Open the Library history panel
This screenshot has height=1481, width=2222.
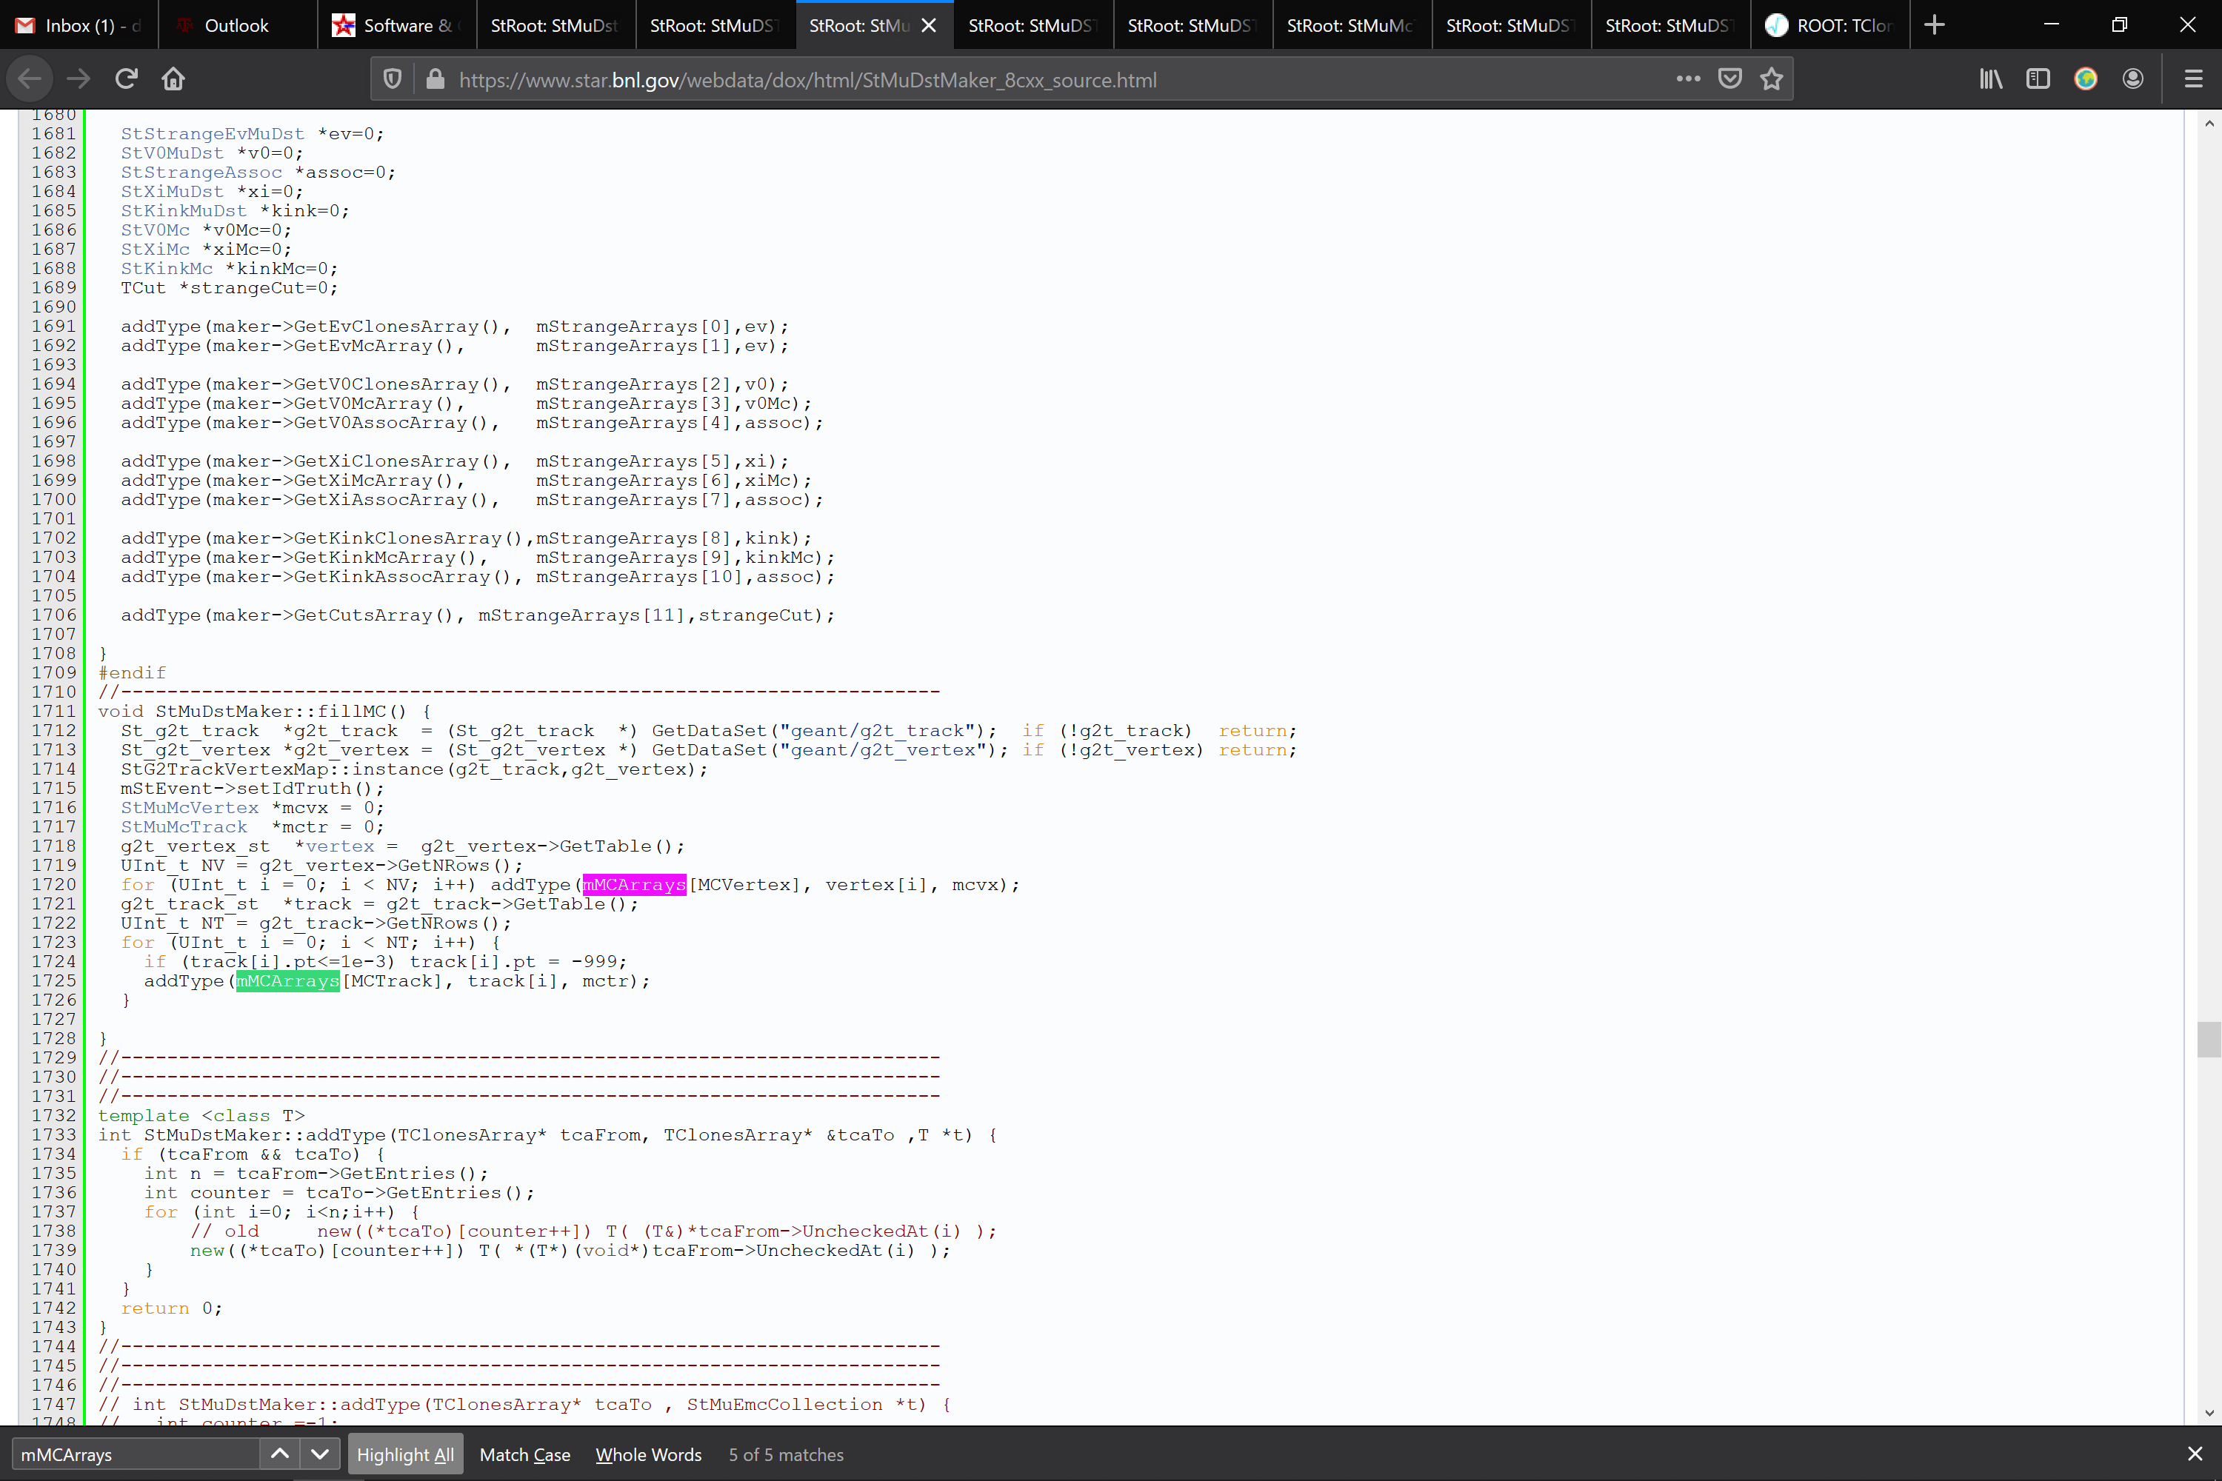(x=1991, y=79)
